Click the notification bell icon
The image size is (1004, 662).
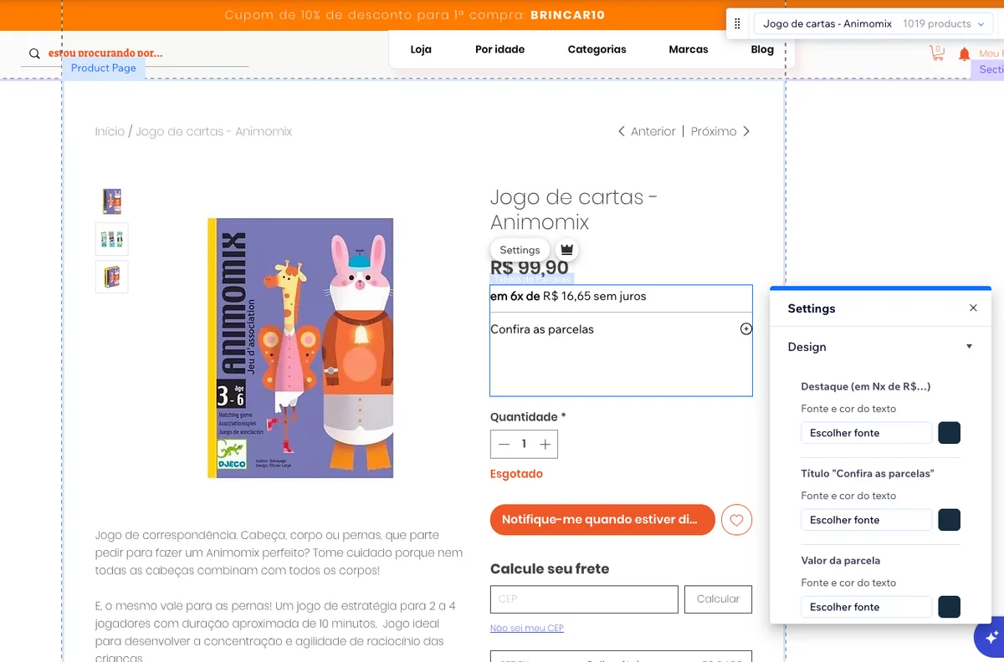click(x=964, y=54)
